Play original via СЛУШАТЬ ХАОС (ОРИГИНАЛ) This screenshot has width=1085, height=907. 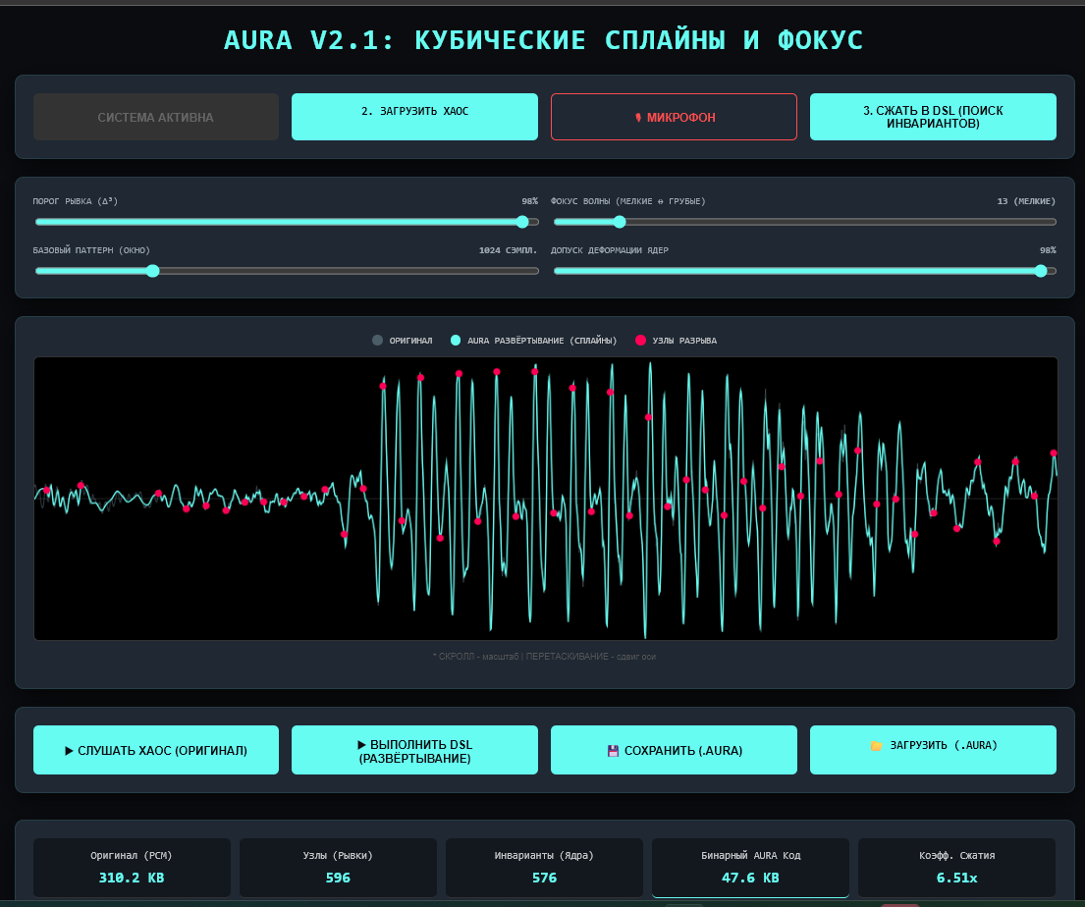(x=156, y=751)
